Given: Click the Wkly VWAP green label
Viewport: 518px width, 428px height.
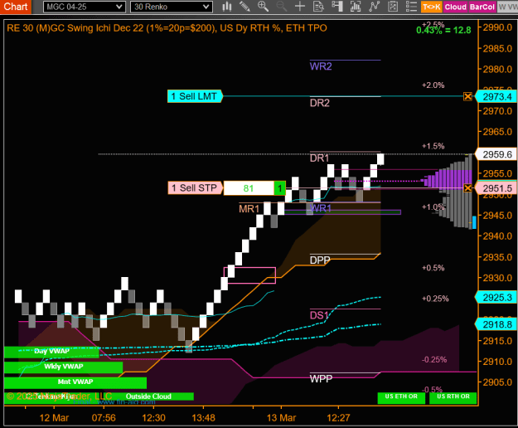Looking at the screenshot, I should pos(64,367).
